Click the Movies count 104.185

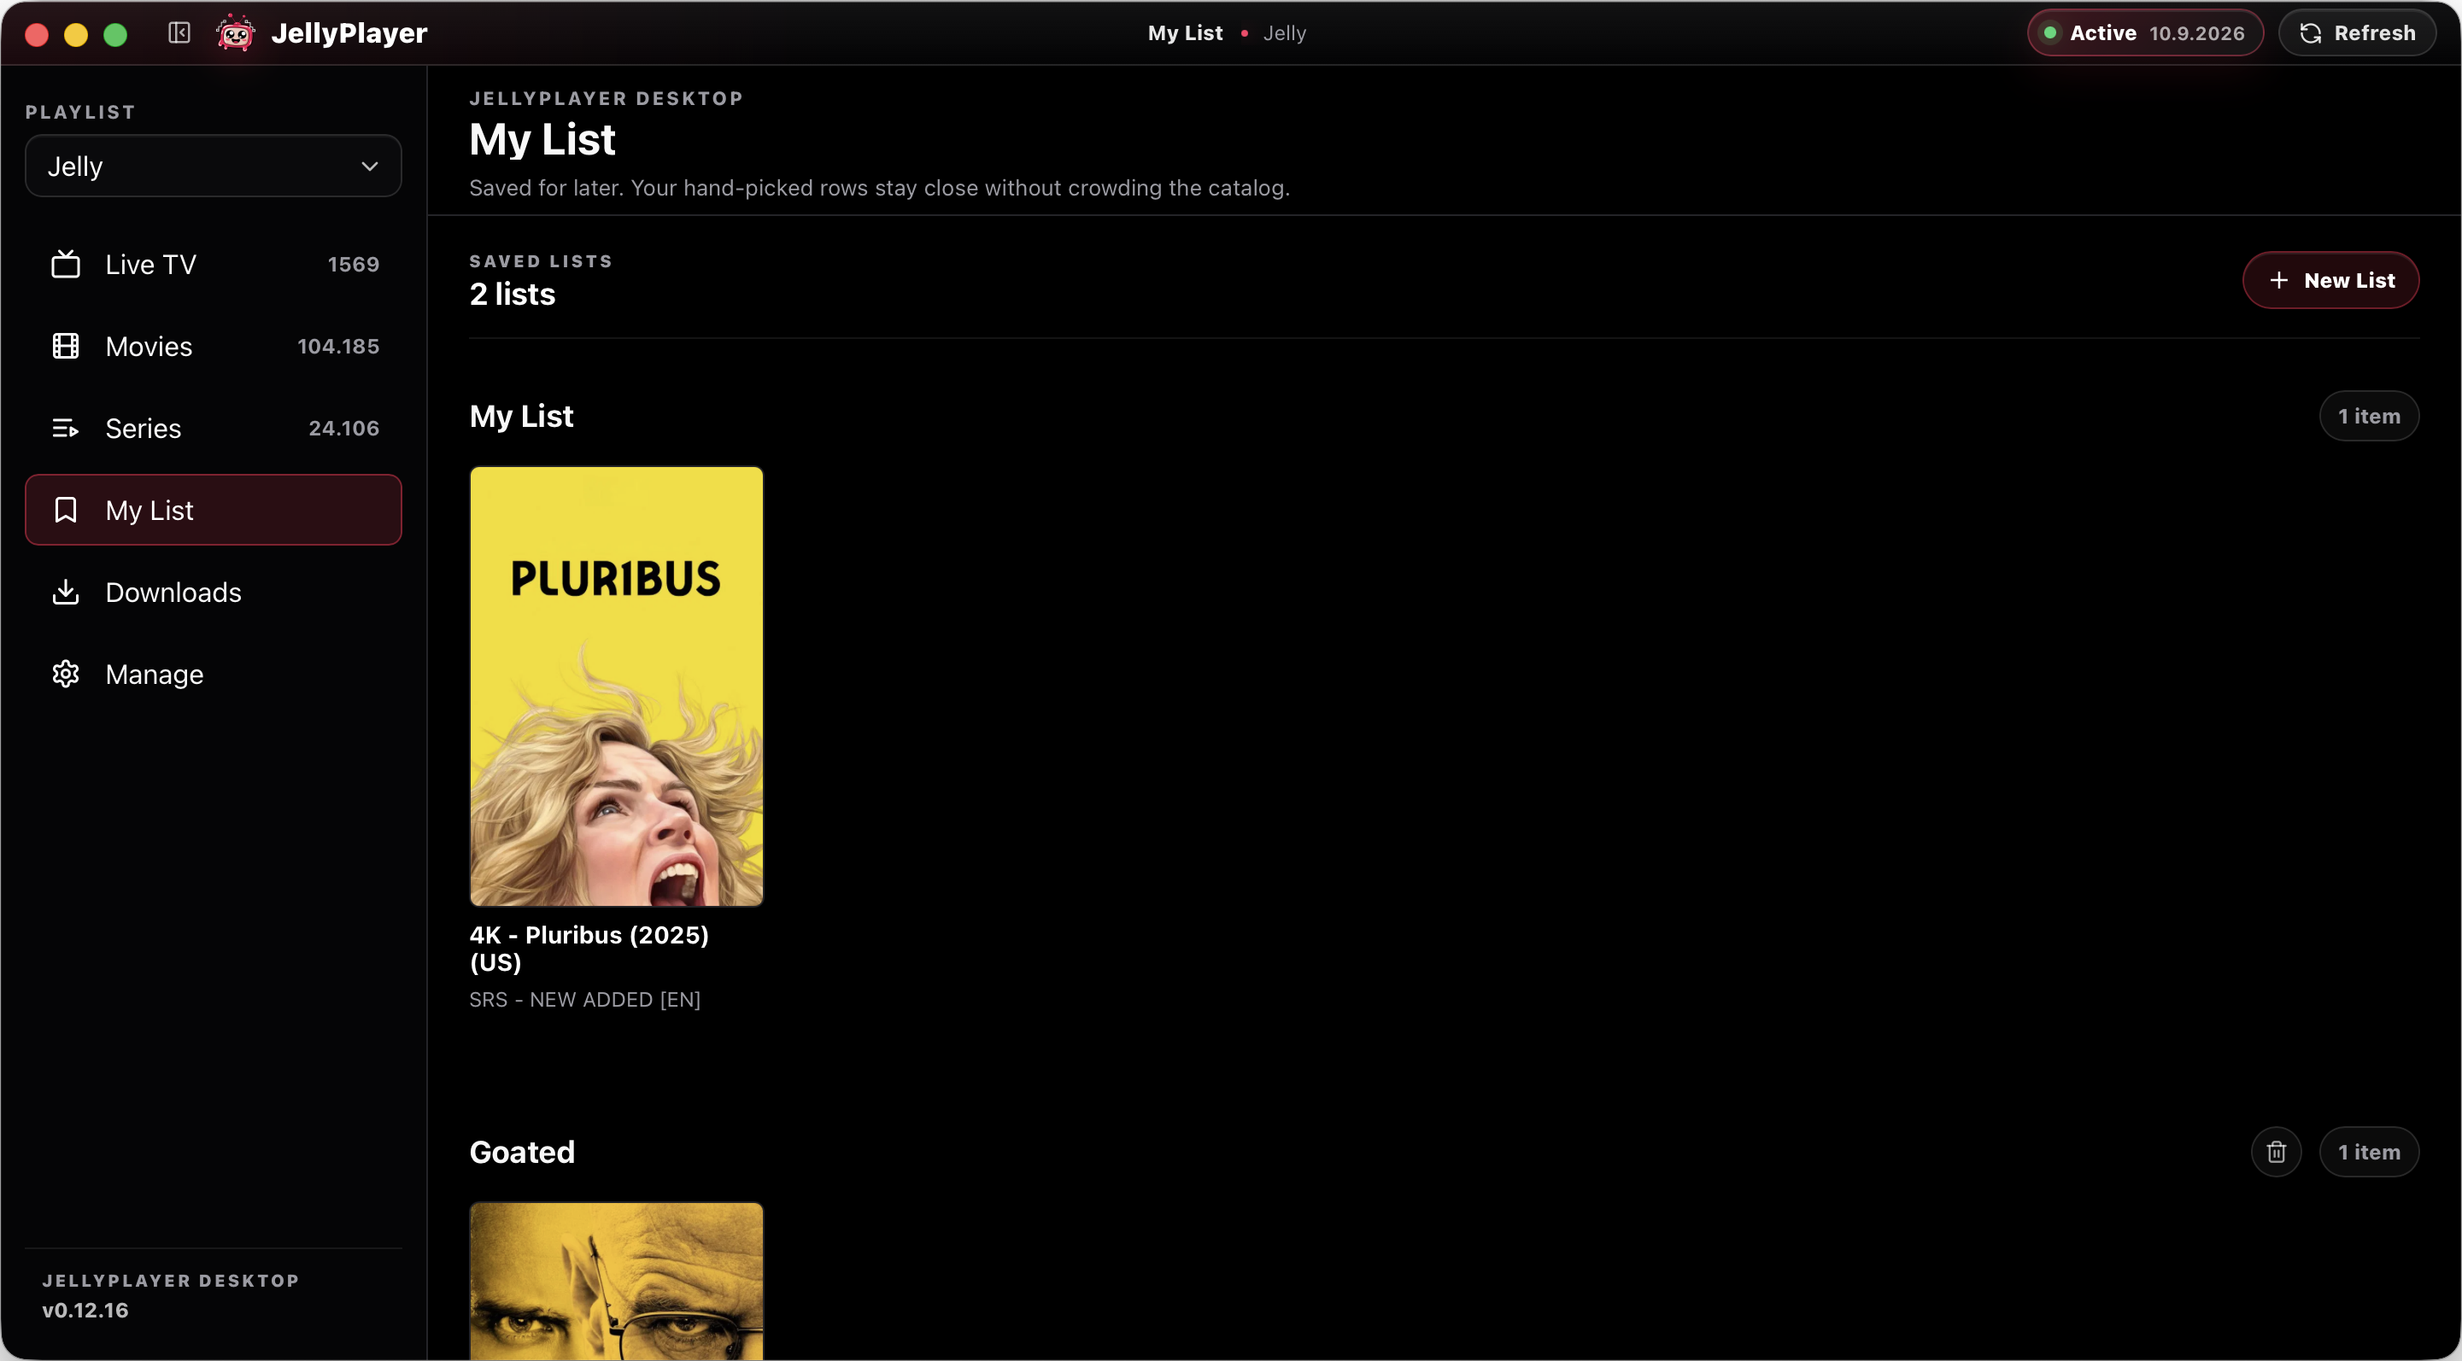point(338,346)
